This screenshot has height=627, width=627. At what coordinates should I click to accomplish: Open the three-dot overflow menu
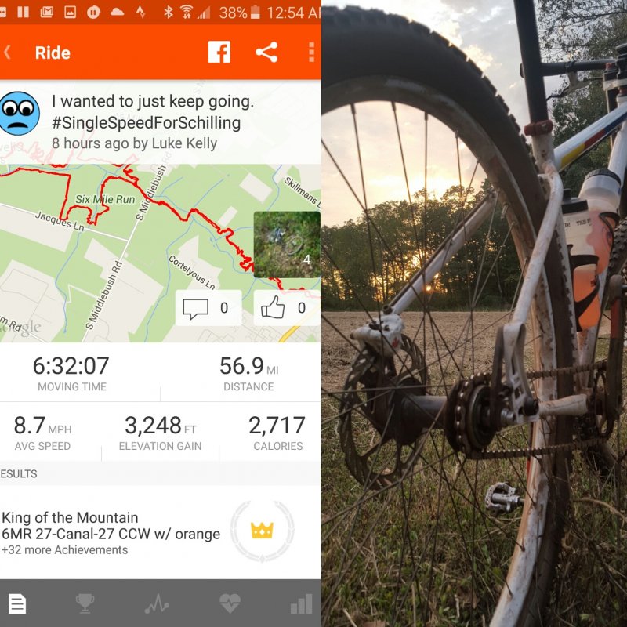[311, 52]
